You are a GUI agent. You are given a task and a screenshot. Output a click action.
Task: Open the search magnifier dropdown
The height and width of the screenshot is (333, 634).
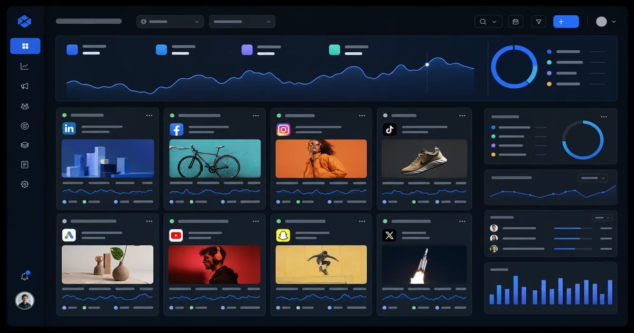[x=488, y=22]
